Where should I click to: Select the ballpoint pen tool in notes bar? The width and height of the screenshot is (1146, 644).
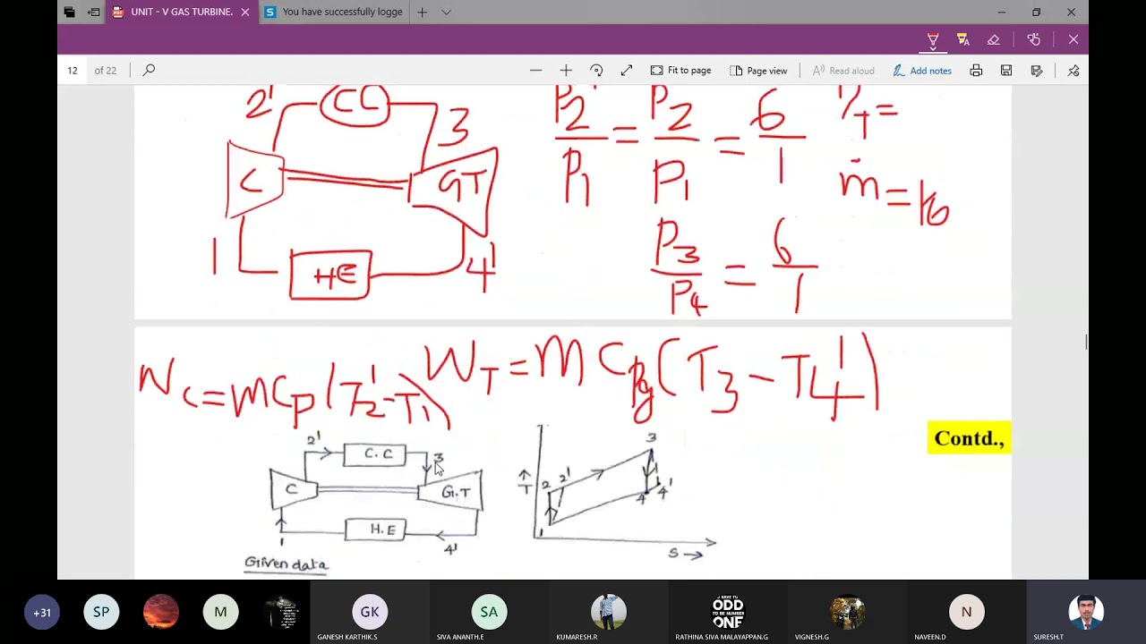point(933,39)
